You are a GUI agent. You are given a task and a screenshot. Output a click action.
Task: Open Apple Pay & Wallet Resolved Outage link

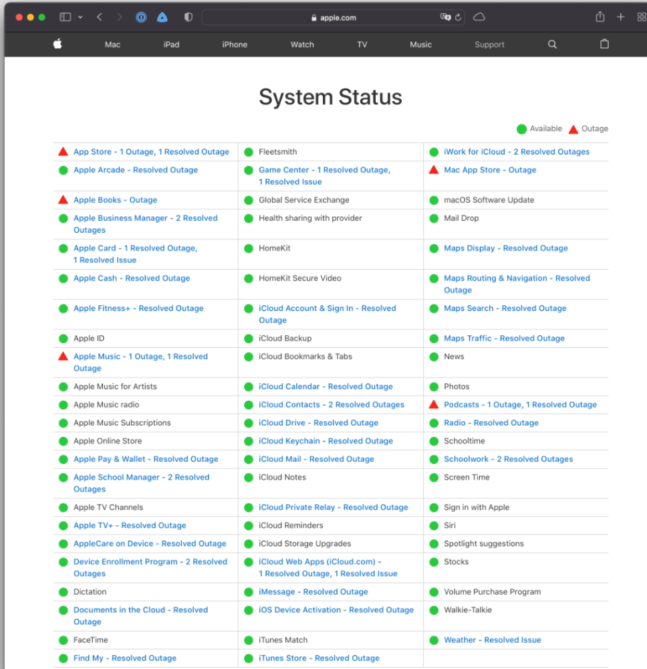[x=146, y=459]
